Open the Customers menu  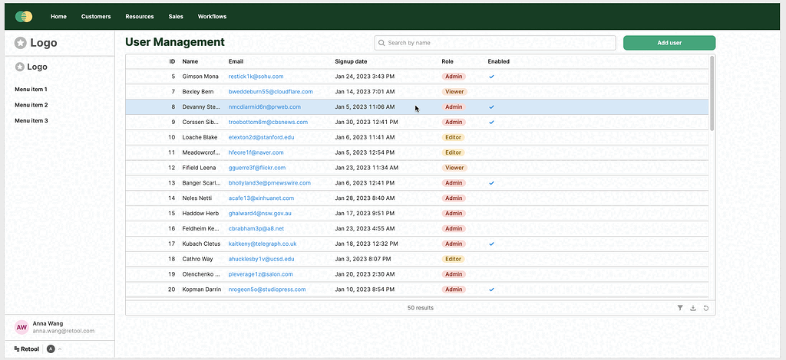tap(96, 16)
